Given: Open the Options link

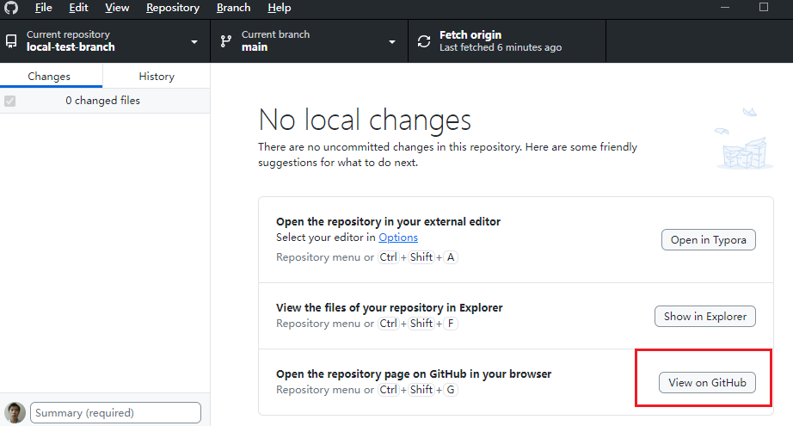Looking at the screenshot, I should (398, 238).
